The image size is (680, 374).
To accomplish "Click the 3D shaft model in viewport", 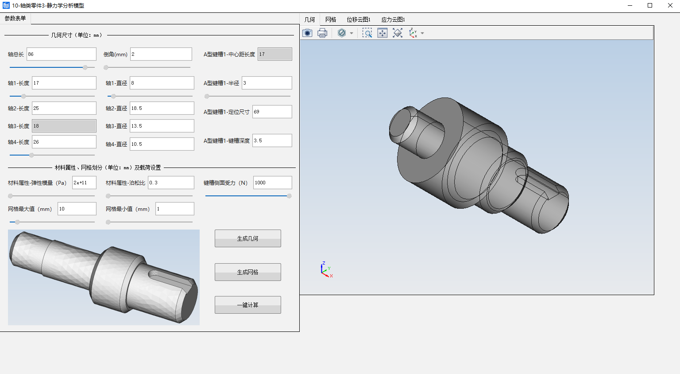I will point(479,165).
